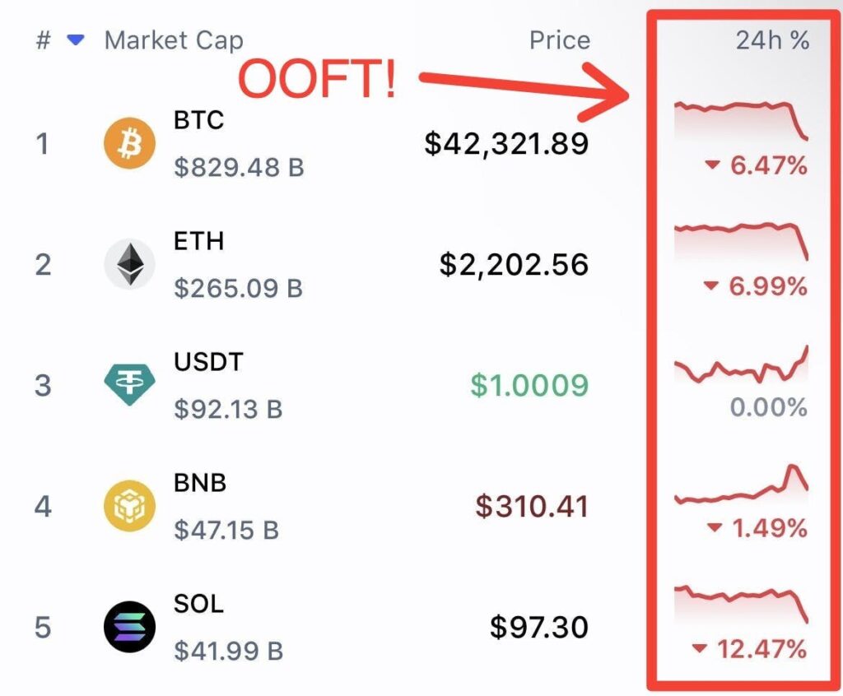The width and height of the screenshot is (843, 696).
Task: Sort by the Market Cap column header
Action: [174, 40]
